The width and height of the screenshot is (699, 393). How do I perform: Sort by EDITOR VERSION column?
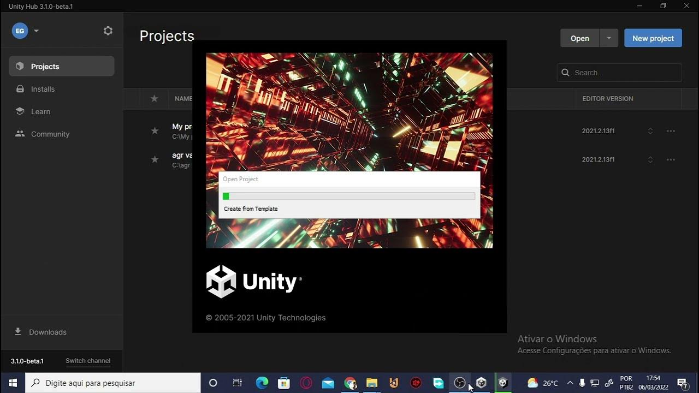pos(608,99)
